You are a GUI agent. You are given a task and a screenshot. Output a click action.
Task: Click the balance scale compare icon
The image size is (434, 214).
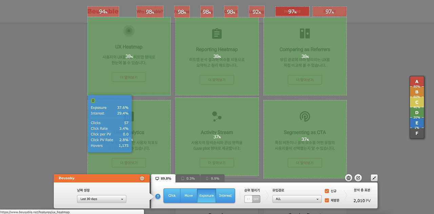(349, 178)
